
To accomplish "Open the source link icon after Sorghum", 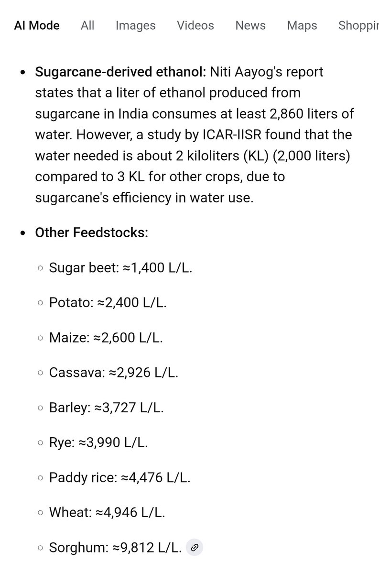I will [194, 548].
